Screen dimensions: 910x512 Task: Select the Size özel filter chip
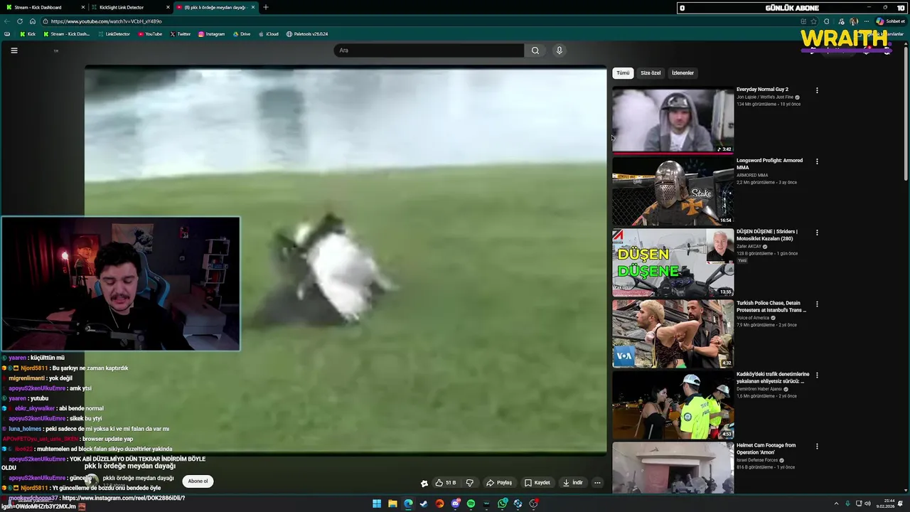[651, 73]
